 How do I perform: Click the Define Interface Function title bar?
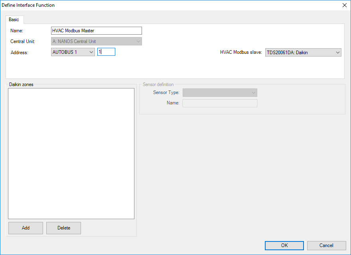click(160, 5)
